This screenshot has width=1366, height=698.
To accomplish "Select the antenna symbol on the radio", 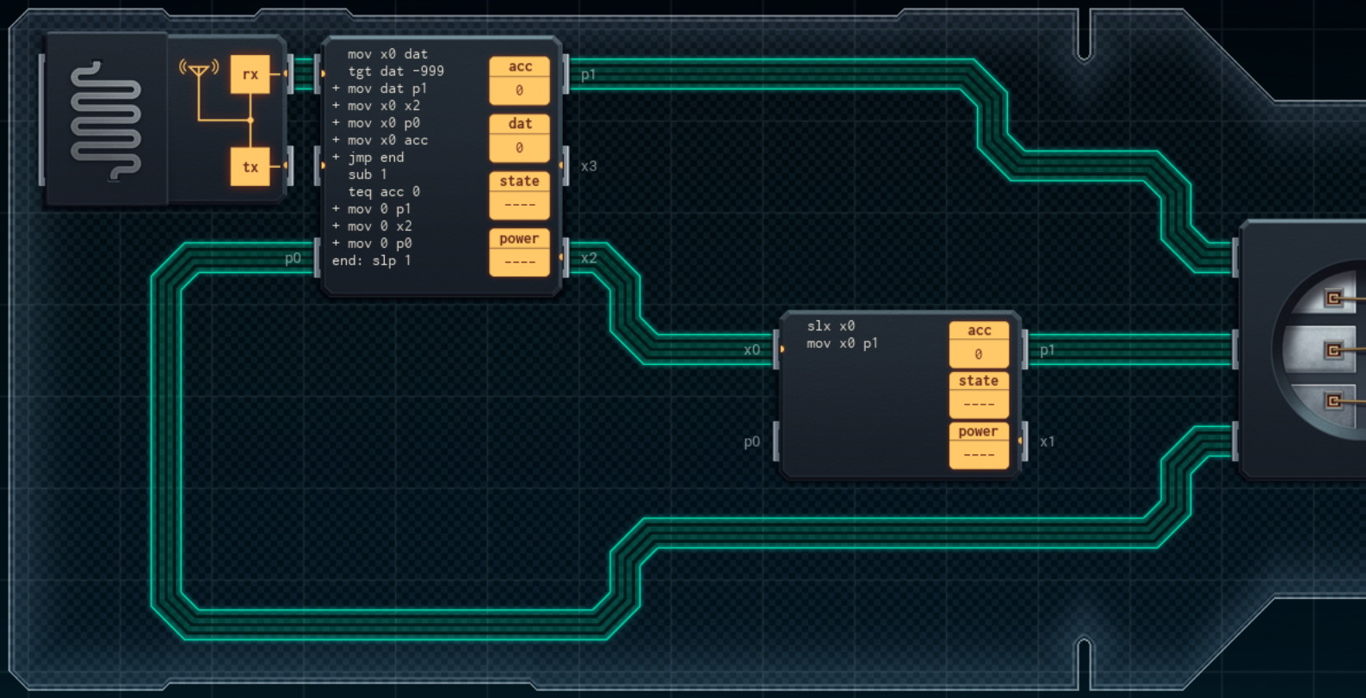I will click(199, 69).
